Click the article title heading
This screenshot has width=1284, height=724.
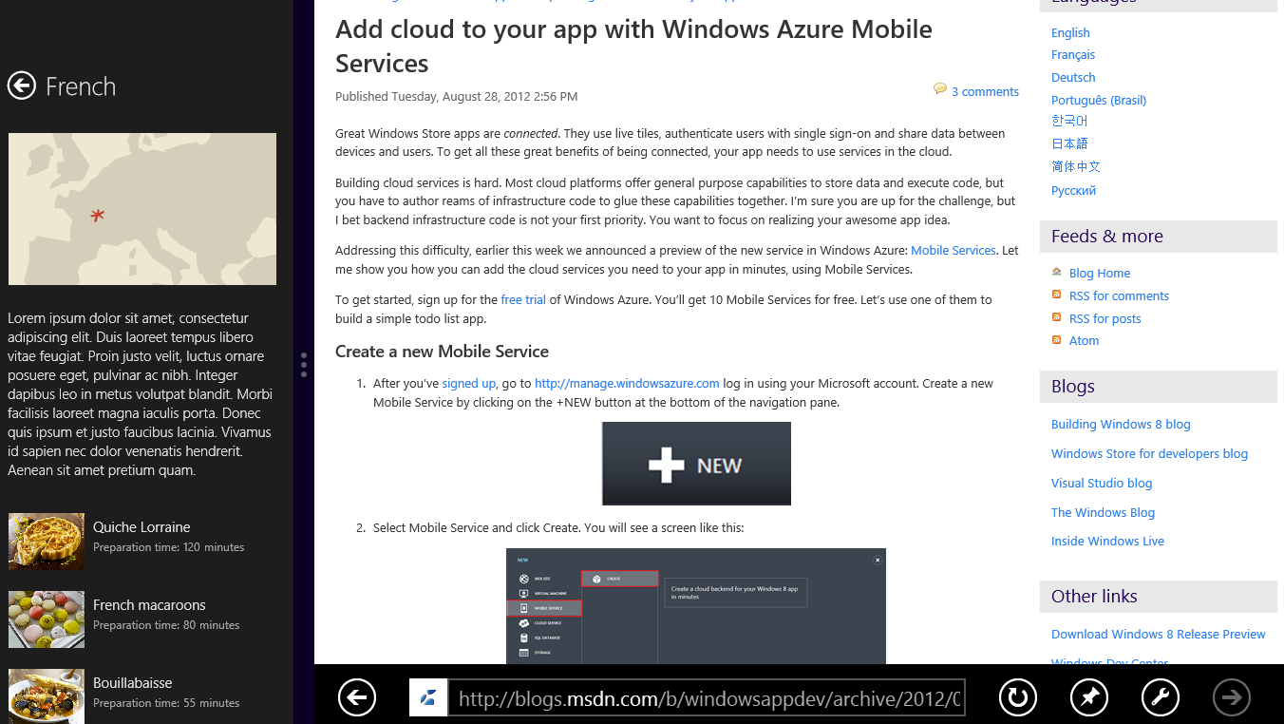pos(633,46)
